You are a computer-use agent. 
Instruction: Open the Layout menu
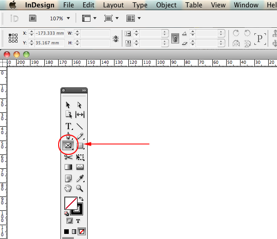coord(114,5)
